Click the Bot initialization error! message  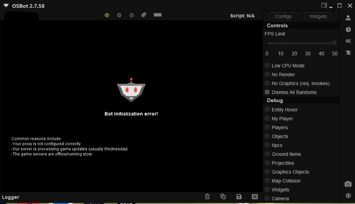click(131, 114)
